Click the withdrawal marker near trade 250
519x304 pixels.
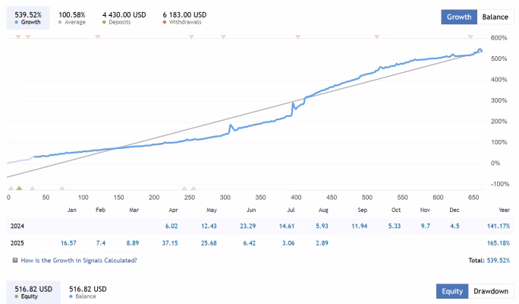(191, 36)
